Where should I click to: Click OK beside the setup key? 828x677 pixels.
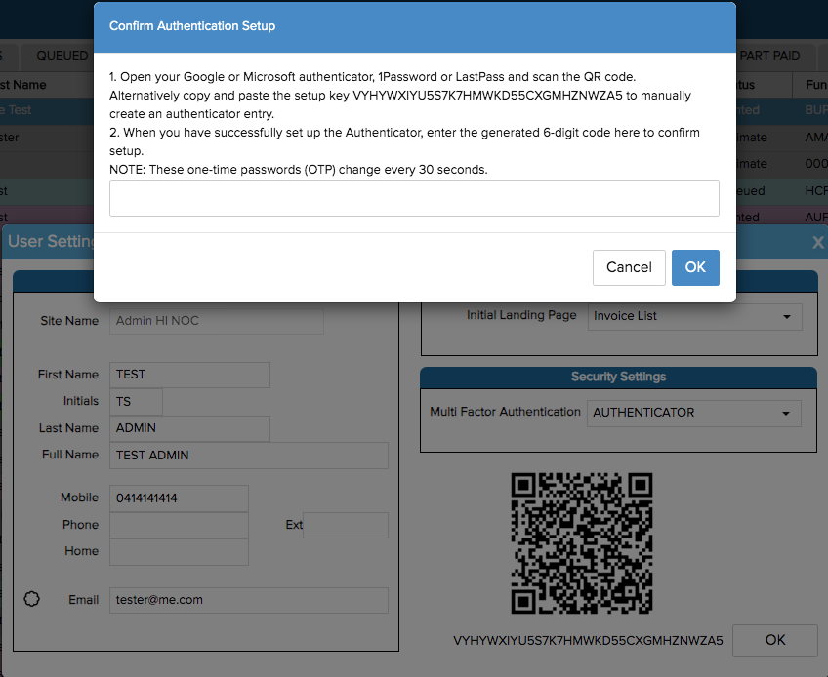point(774,640)
